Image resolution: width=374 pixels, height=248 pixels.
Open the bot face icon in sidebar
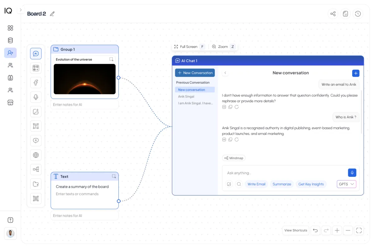[10, 78]
